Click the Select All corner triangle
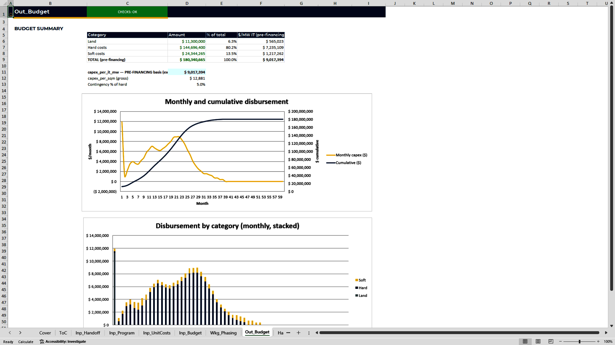Viewport: 615px width, 345px height. pos(4,3)
